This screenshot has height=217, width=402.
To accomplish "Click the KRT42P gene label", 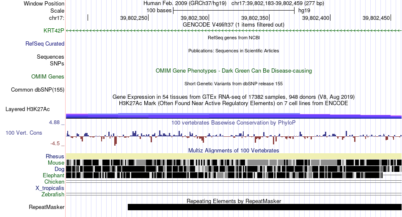I will (54, 30).
